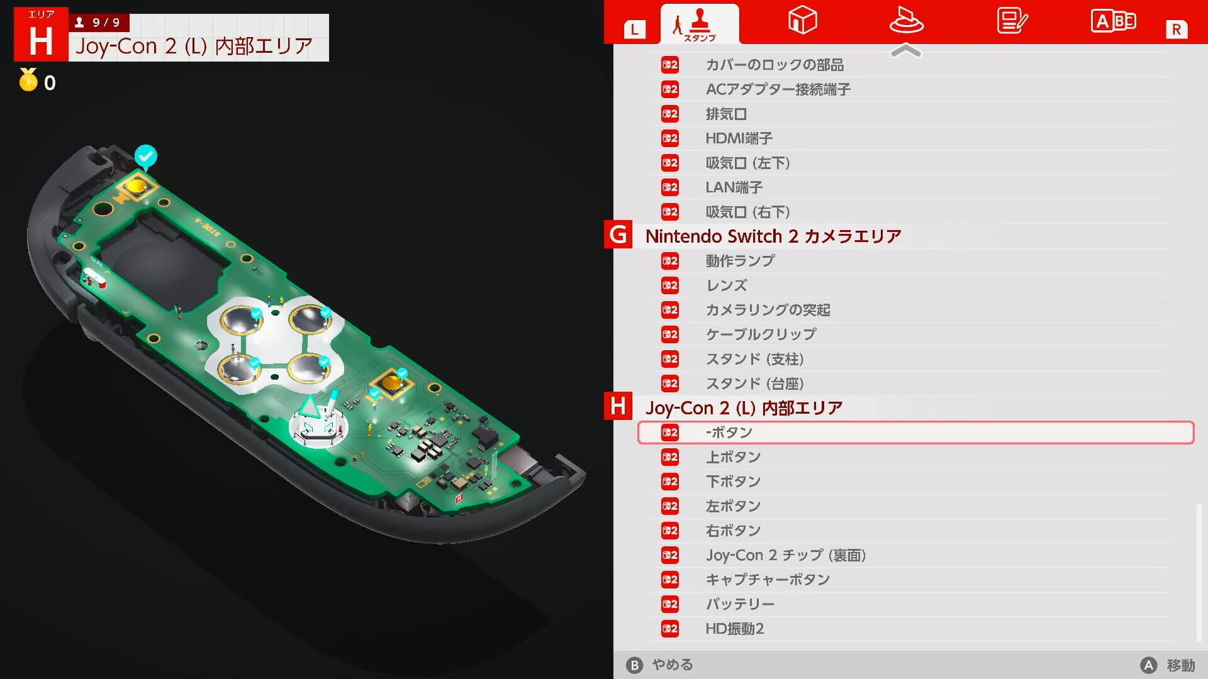Click the L shoulder button icon
1208x679 pixels.
point(634,29)
